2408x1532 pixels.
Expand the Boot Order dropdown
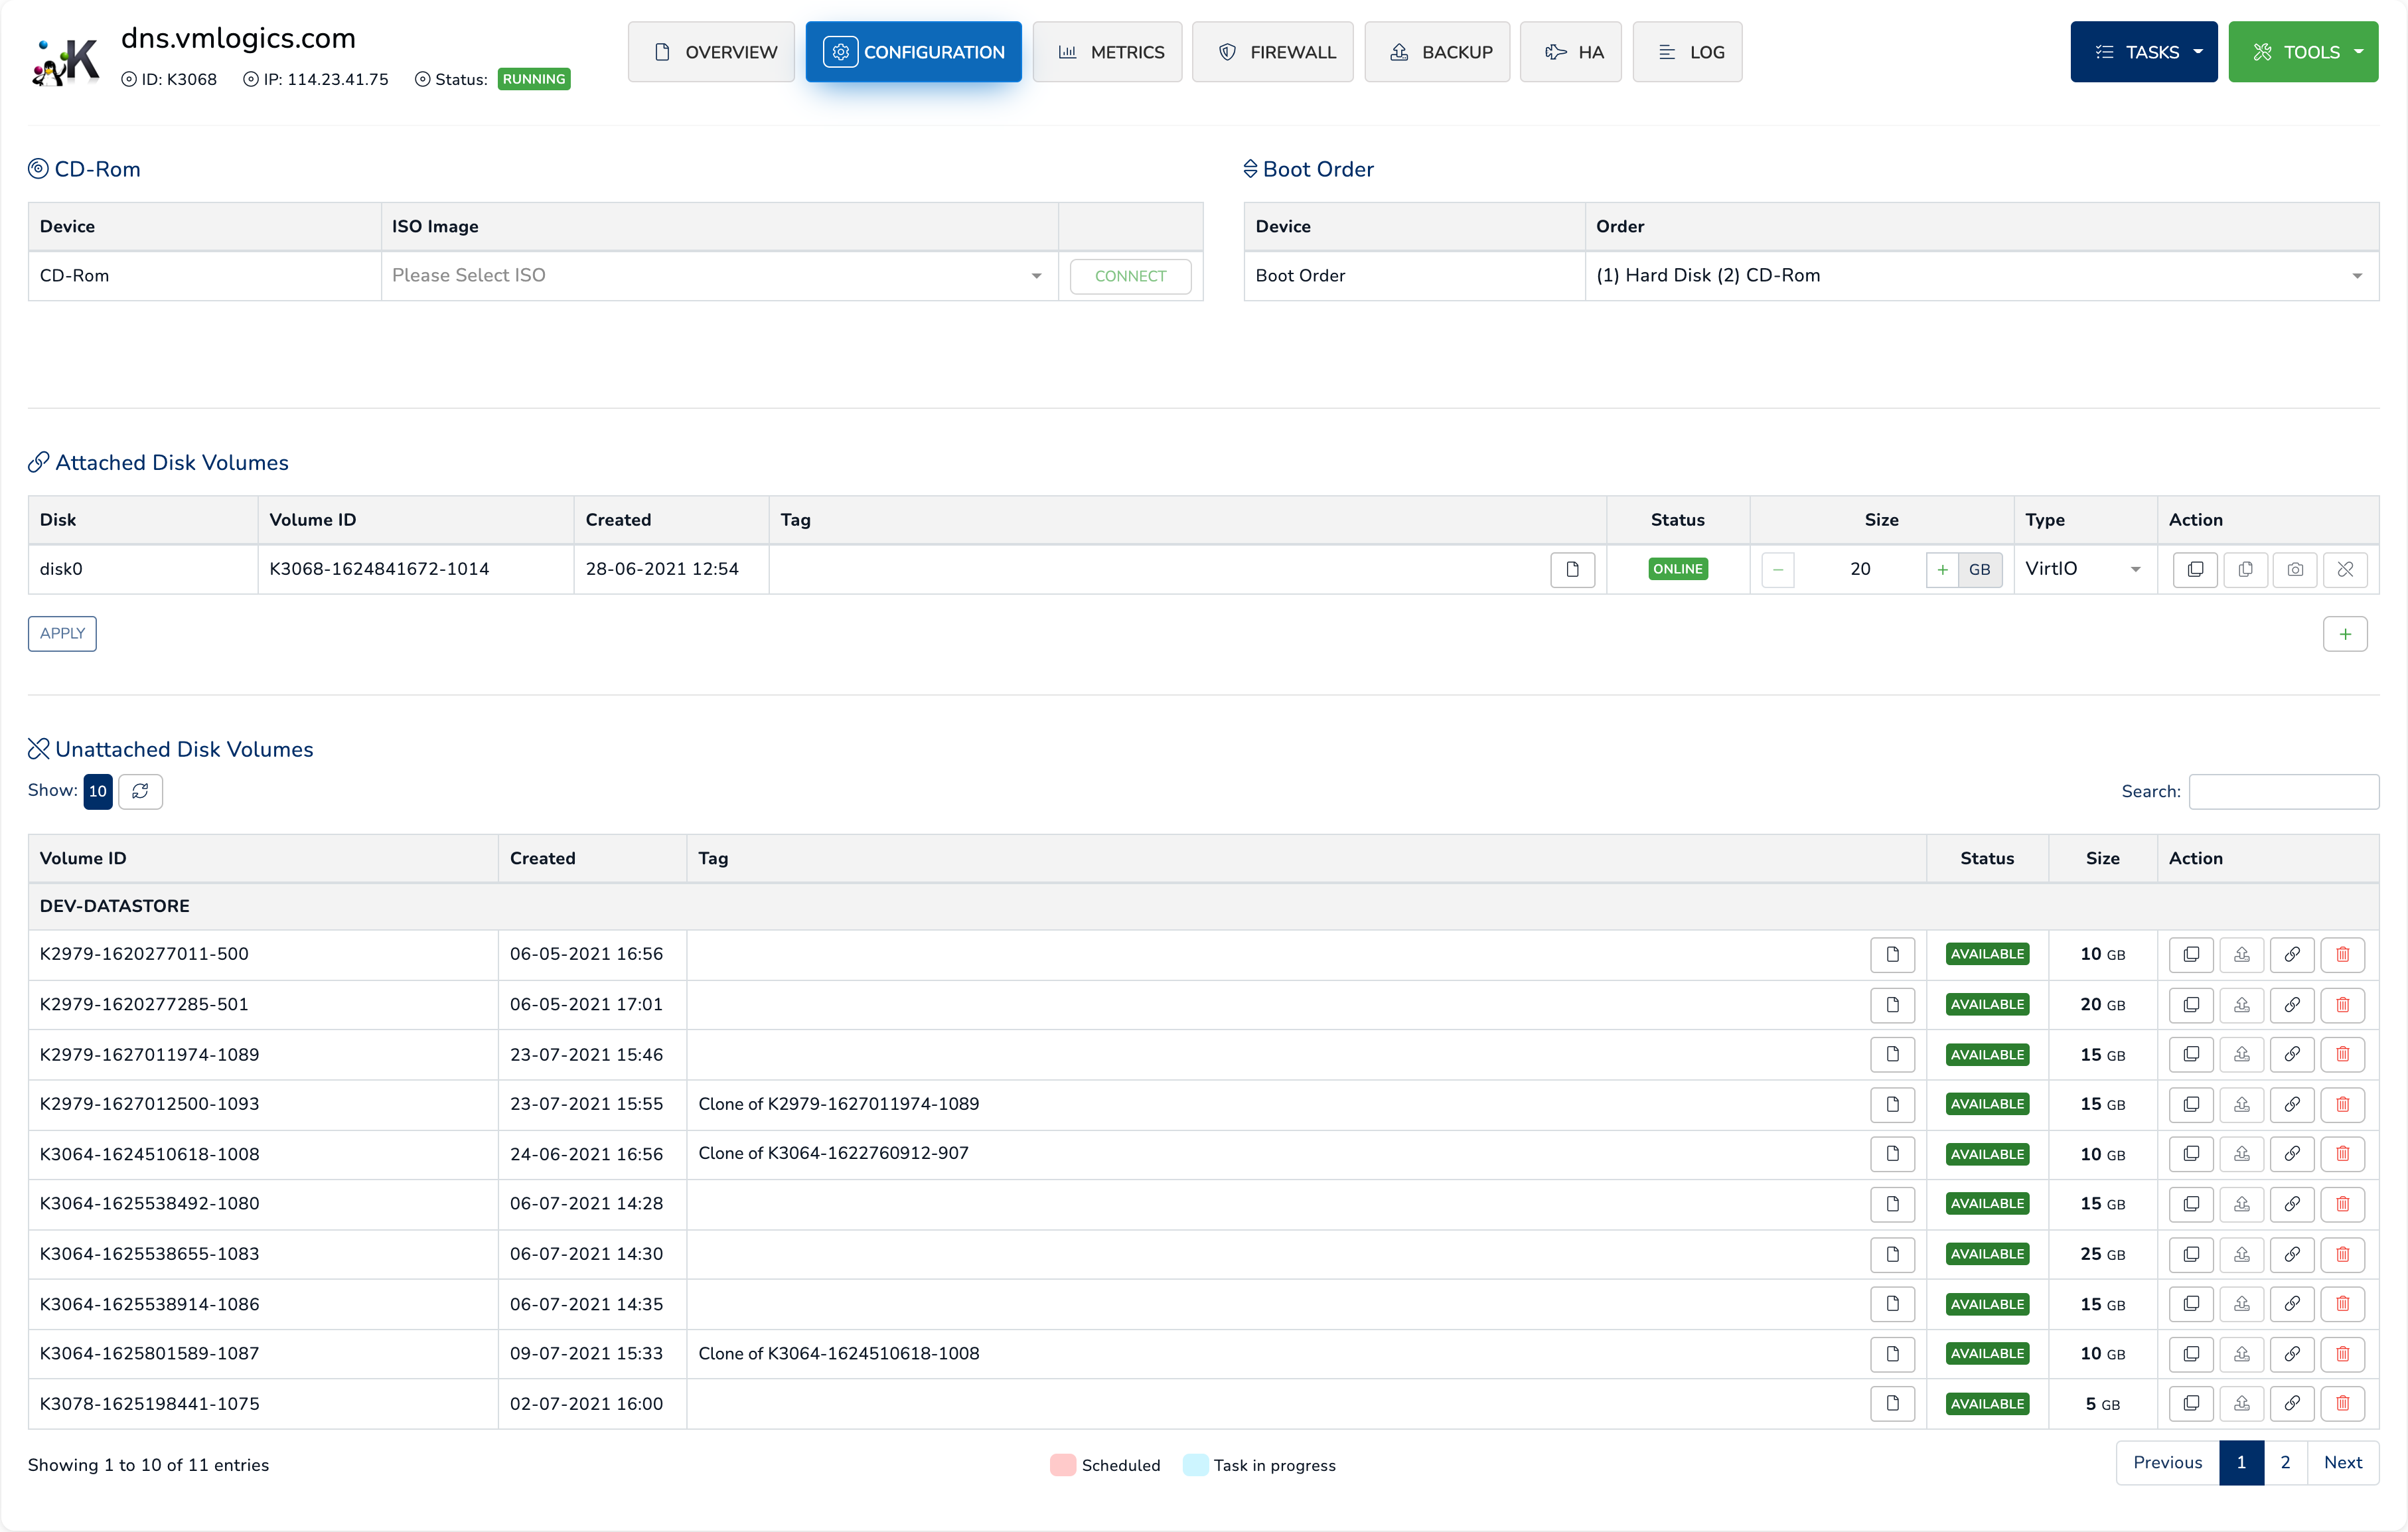coord(1981,275)
